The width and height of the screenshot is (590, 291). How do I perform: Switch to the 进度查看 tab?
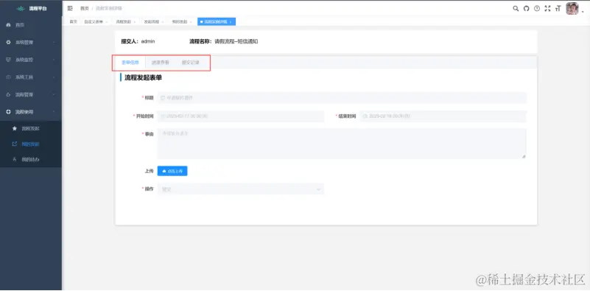pos(161,63)
